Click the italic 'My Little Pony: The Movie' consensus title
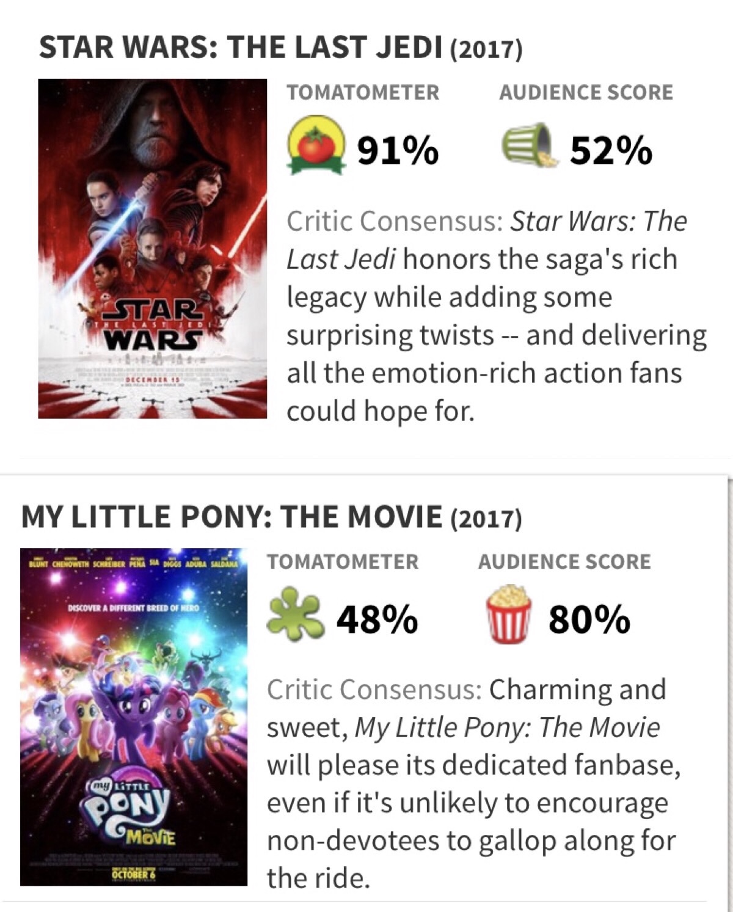This screenshot has width=733, height=912. point(507,728)
